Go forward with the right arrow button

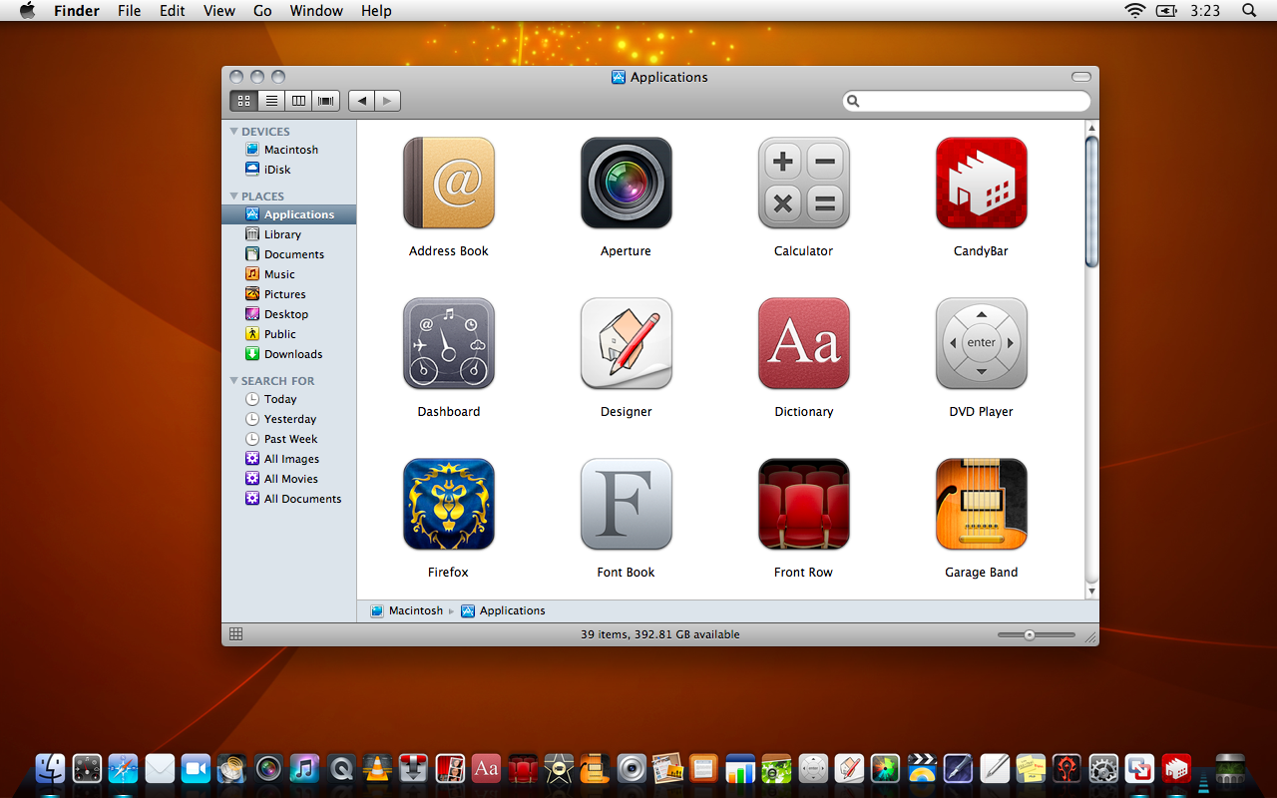pos(388,100)
